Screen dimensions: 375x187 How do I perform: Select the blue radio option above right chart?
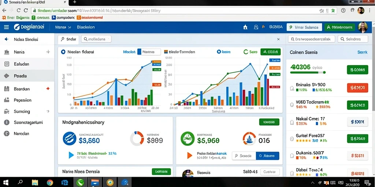pos(218,52)
